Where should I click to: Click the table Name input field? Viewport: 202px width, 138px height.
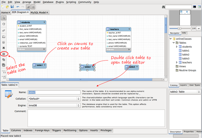pyautogui.click(x=54, y=92)
